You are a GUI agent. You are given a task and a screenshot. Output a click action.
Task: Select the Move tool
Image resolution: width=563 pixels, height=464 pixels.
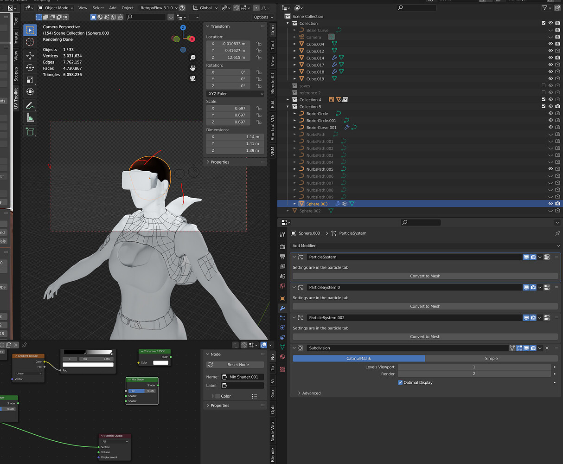pos(30,56)
